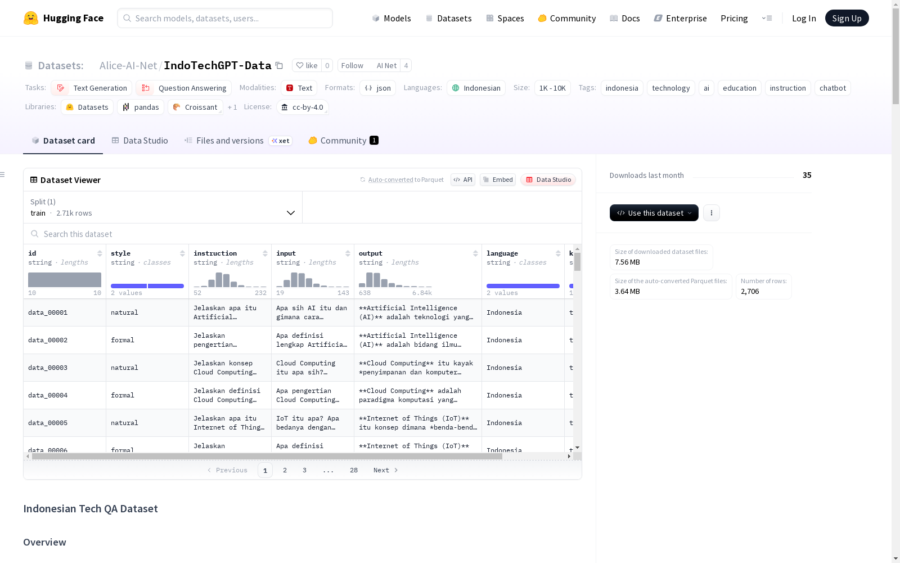This screenshot has height=563, width=900.
Task: Click the style classes distribution bar
Action: [147, 286]
